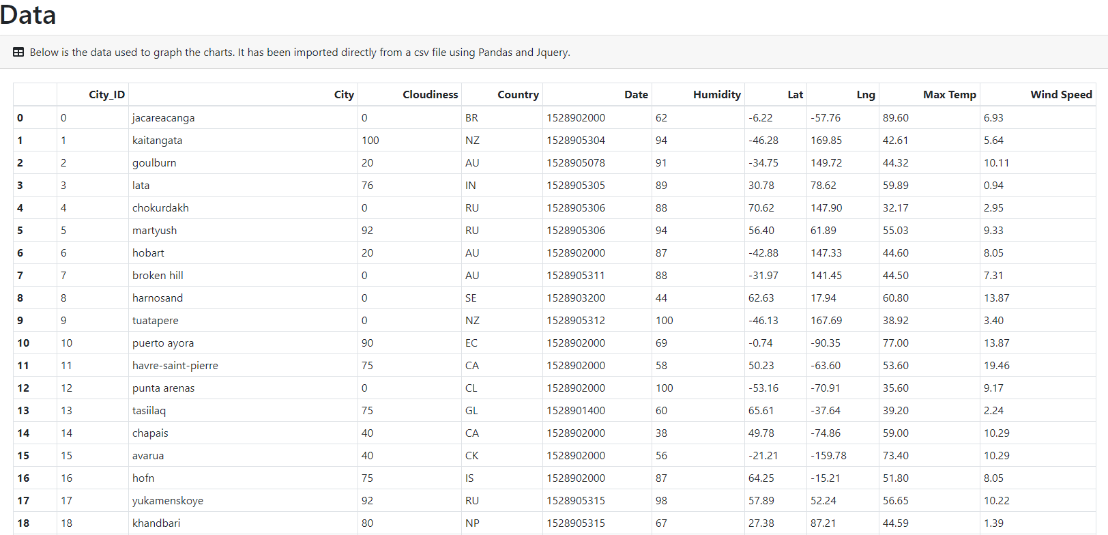Click country code IS in hofn row
1108x535 pixels.
click(x=469, y=478)
